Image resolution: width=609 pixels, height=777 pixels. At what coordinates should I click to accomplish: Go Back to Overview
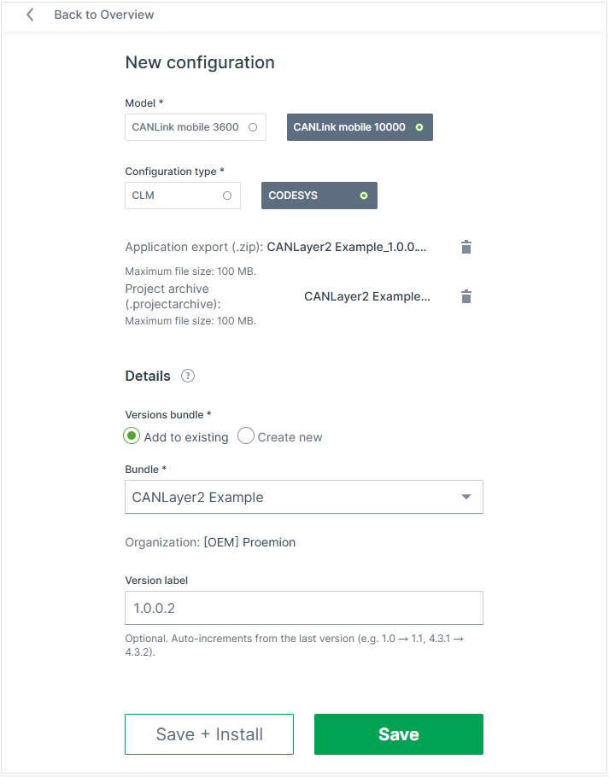104,15
